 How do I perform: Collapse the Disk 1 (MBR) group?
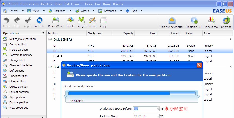231,40
